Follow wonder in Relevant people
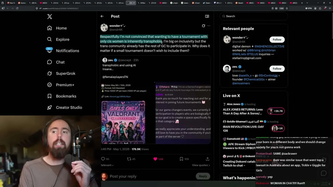The image size is (333, 187). 277,39
